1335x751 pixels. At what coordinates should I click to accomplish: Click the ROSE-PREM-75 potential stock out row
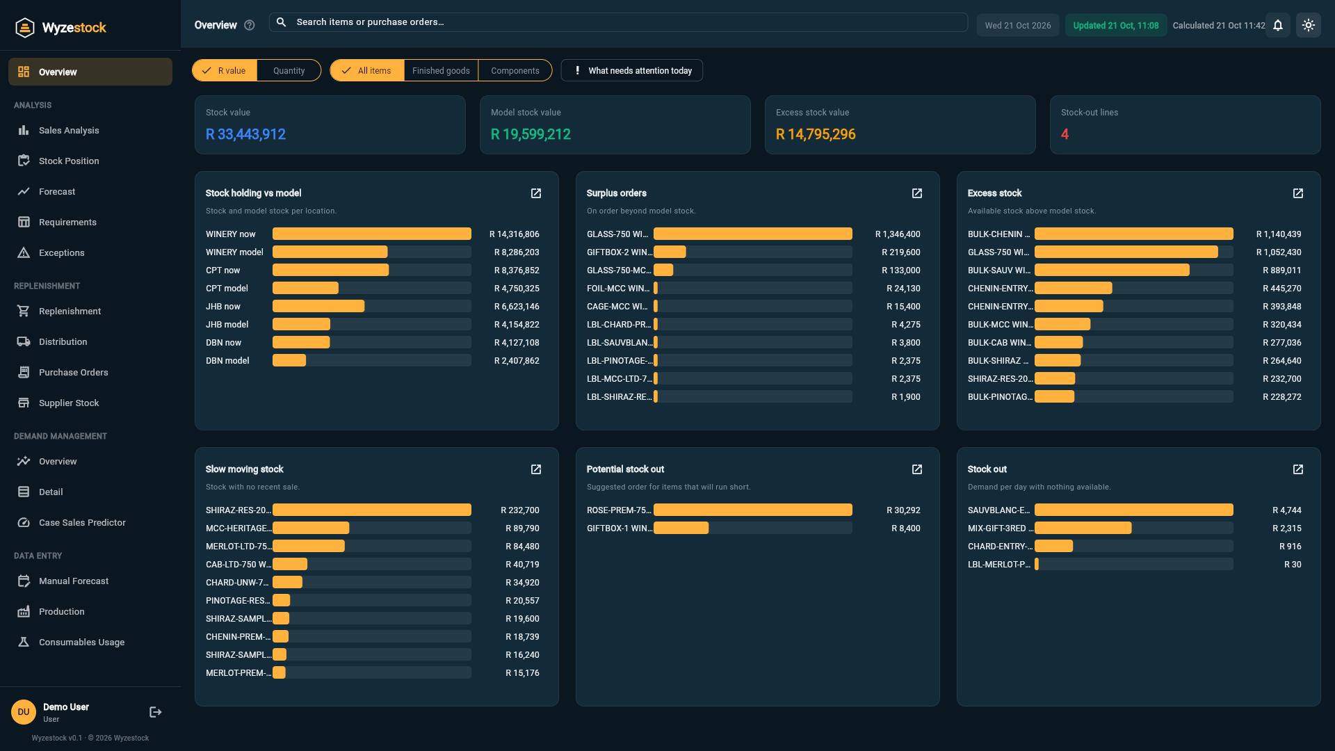pos(754,510)
